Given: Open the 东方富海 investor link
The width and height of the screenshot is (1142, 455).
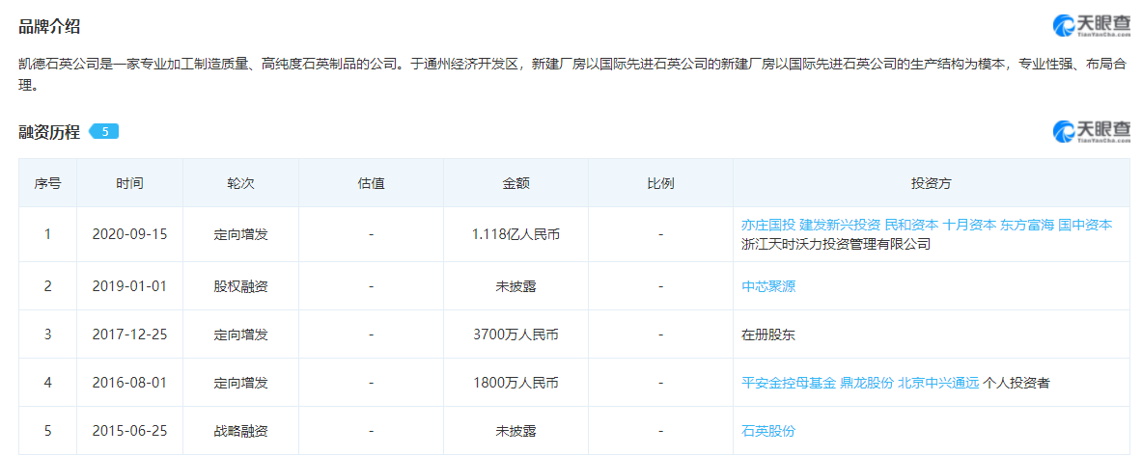Looking at the screenshot, I should 1026,225.
